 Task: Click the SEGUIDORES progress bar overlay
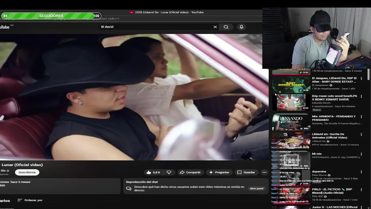[x=51, y=16]
